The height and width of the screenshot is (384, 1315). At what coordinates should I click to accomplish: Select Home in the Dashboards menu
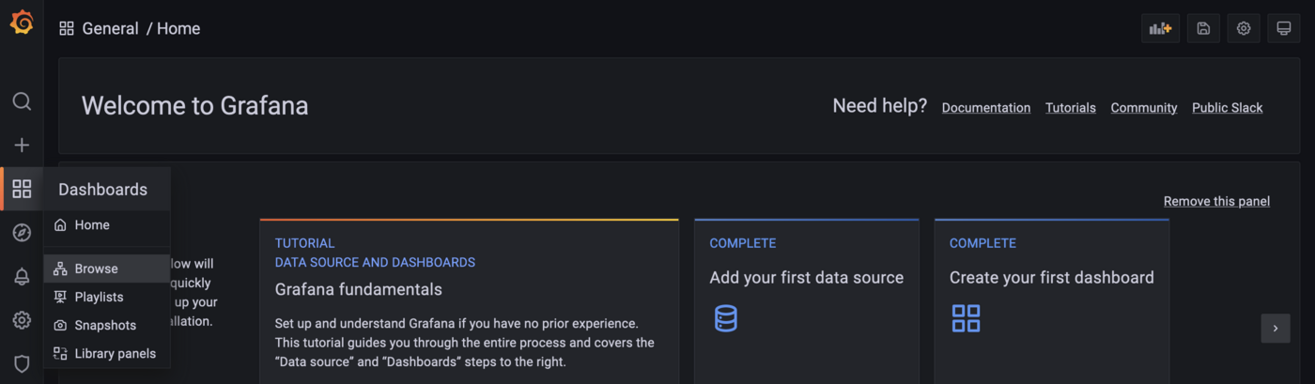tap(92, 225)
